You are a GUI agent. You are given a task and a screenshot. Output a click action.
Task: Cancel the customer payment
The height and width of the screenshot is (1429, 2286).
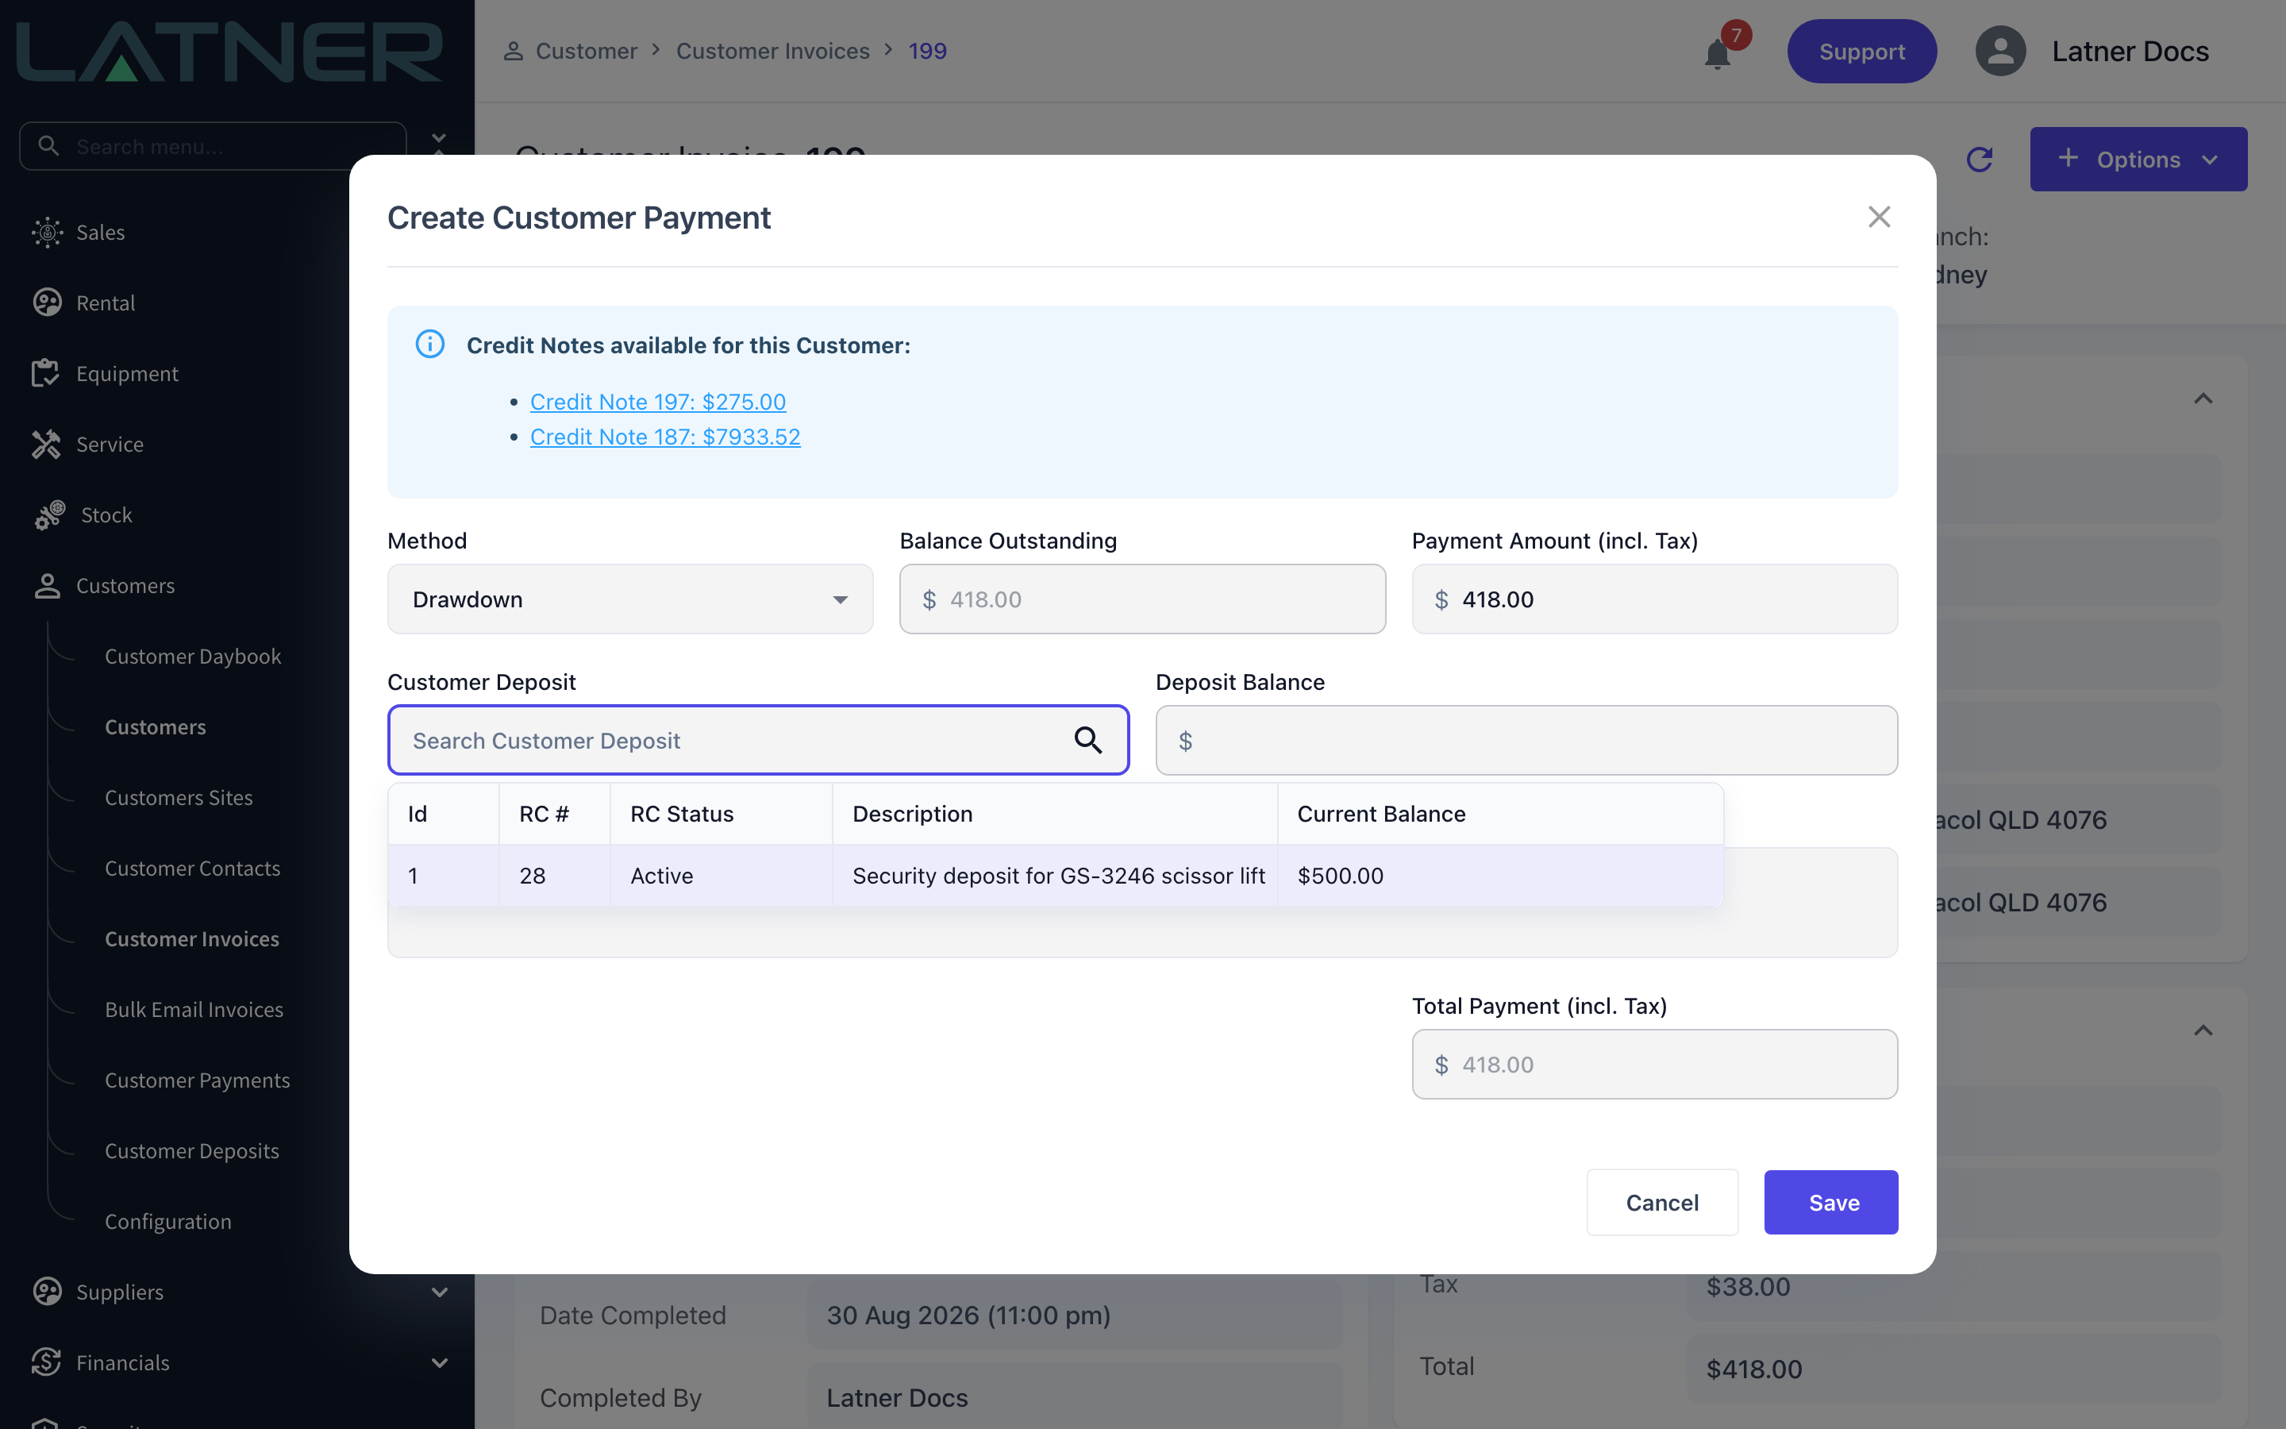click(1661, 1202)
